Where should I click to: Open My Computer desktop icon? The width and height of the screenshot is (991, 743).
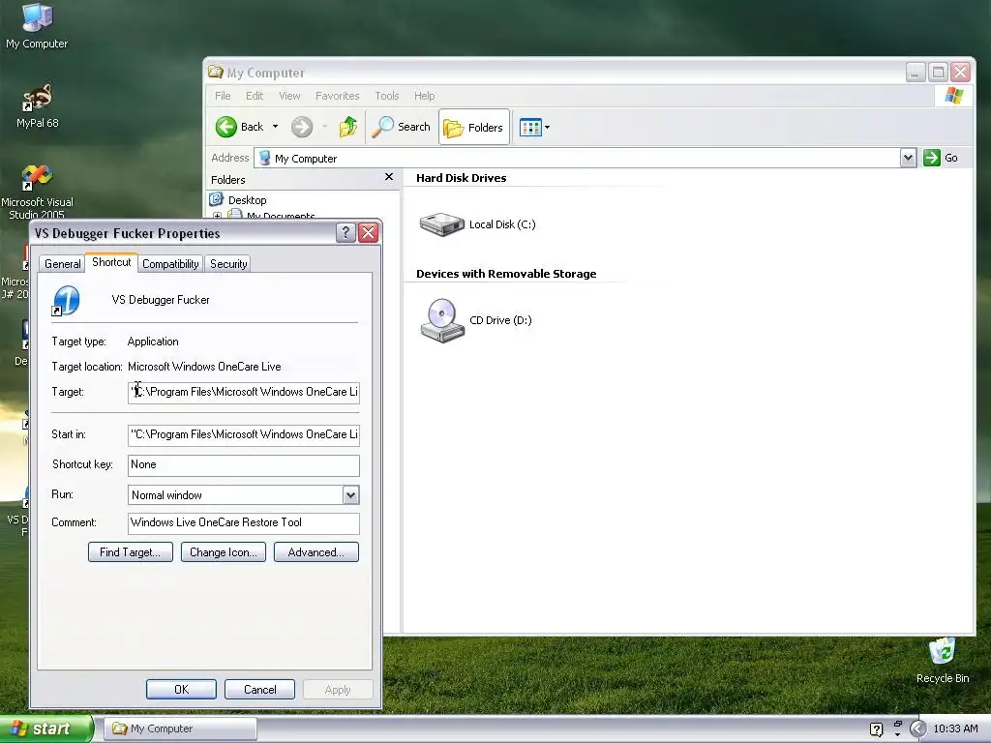coord(37,26)
